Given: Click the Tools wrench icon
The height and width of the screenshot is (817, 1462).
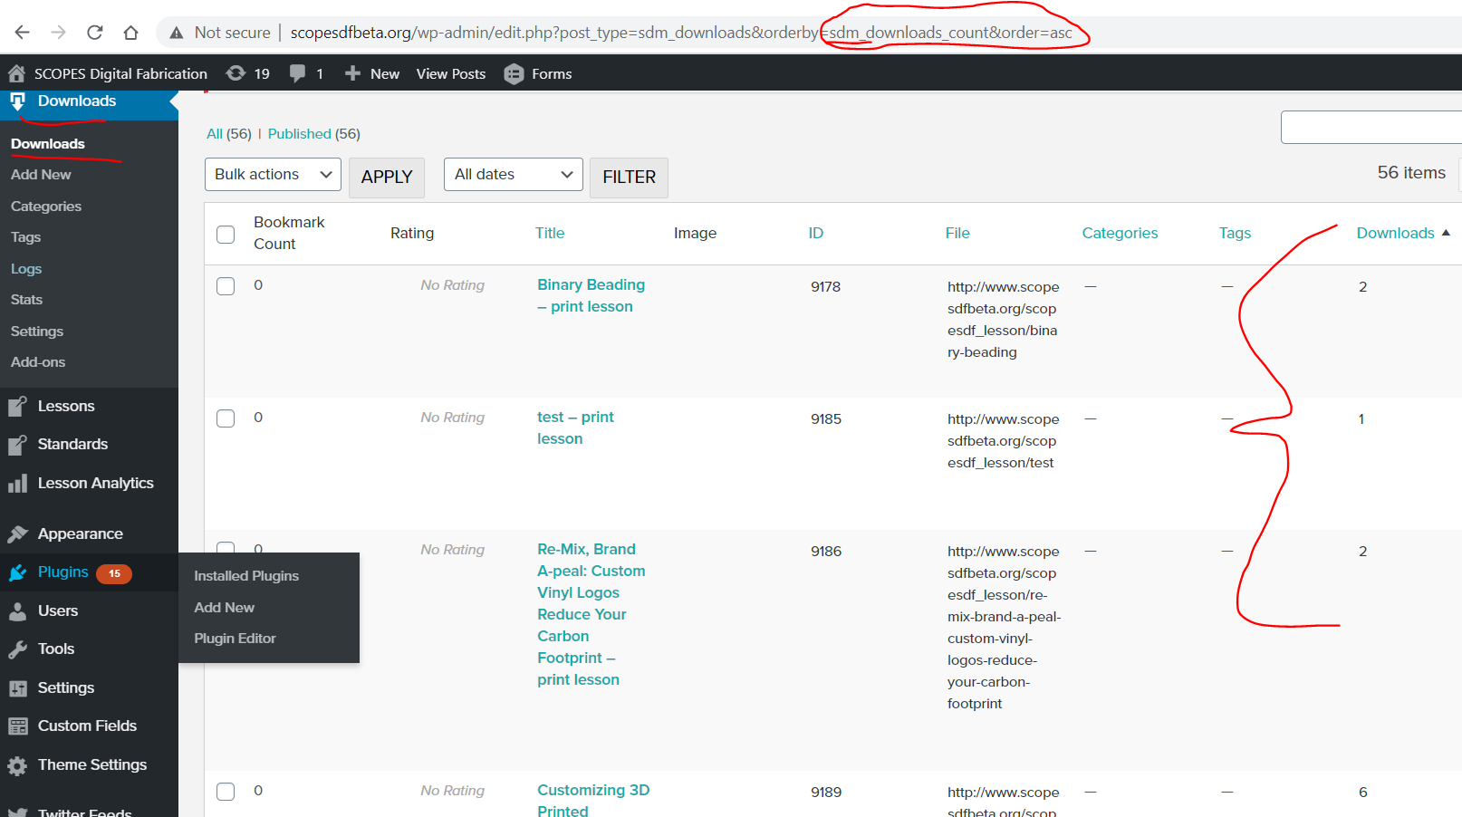Looking at the screenshot, I should (x=17, y=649).
